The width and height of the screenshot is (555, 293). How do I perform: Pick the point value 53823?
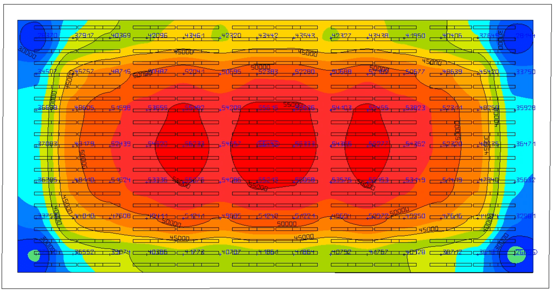tap(415, 108)
